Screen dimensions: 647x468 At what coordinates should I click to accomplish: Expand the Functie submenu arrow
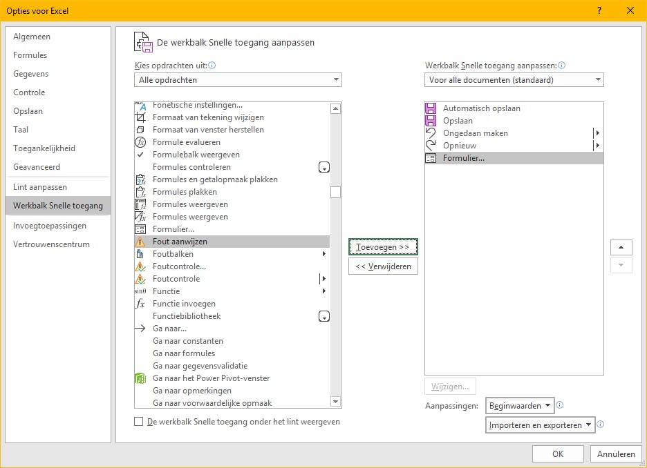click(x=324, y=291)
